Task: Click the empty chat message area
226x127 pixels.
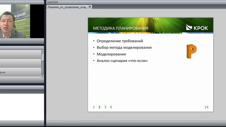Action: coord(22,107)
